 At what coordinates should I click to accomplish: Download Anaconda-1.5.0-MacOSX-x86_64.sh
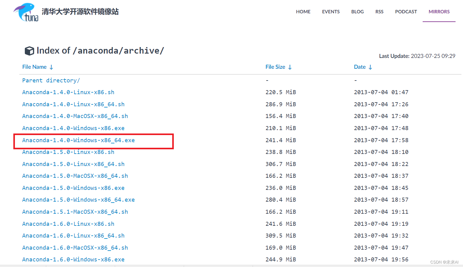75,176
